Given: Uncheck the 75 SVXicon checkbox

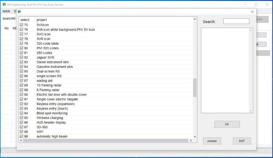Looking at the screenshot, I should pyautogui.click(x=21, y=25).
